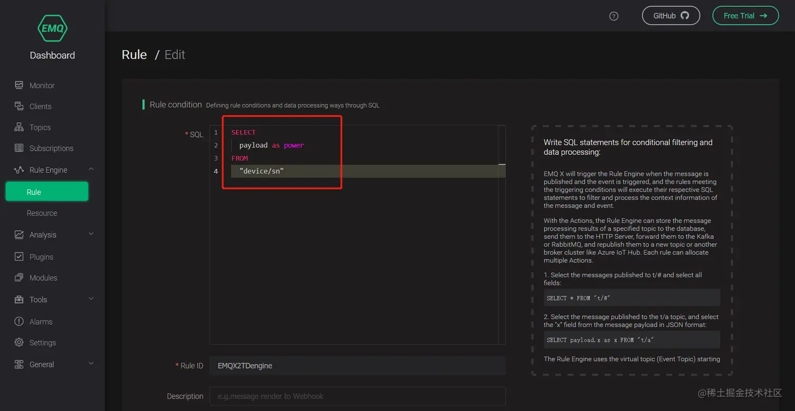Viewport: 795px width, 411px height.
Task: Go to the Topics page
Action: [40, 128]
